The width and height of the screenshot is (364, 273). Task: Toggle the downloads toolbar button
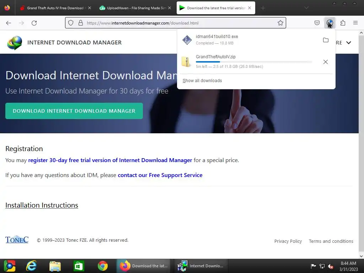(x=330, y=23)
